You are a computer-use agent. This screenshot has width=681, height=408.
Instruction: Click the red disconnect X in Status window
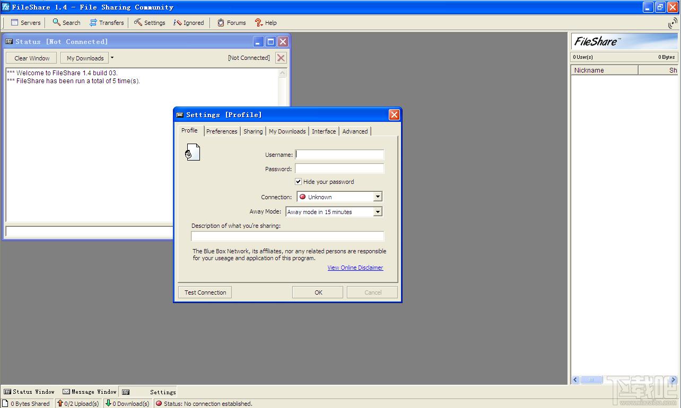coord(281,58)
